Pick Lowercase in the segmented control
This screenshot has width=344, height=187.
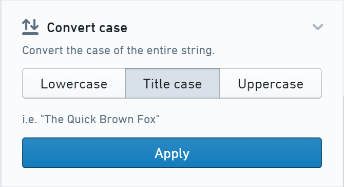74,83
